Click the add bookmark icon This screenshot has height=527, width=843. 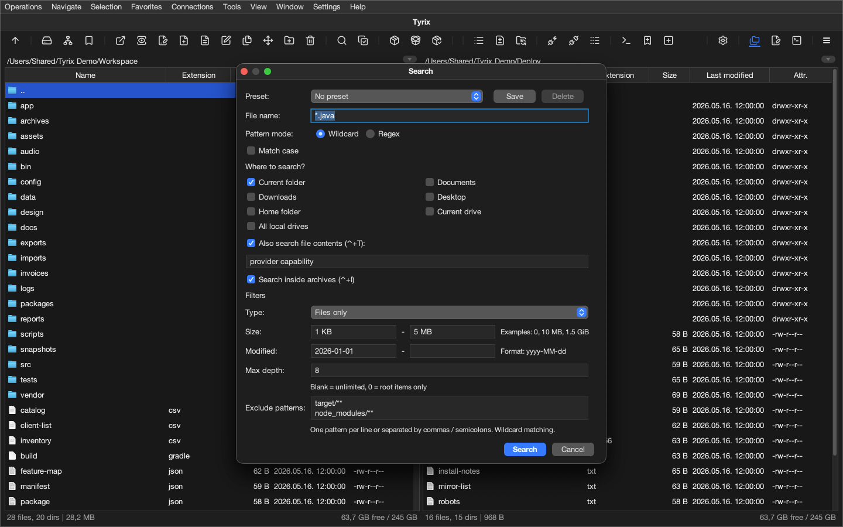(x=647, y=40)
